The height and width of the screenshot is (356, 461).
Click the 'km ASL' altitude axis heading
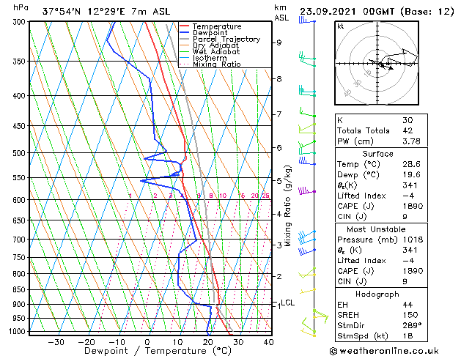[281, 13]
